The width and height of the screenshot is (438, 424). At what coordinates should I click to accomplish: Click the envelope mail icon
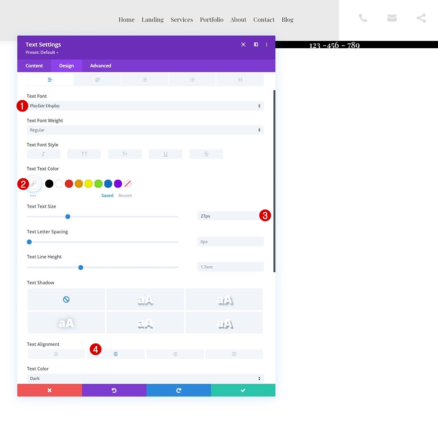coord(392,18)
